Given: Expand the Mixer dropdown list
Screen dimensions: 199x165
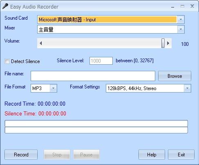Looking at the screenshot, I should tap(181, 29).
